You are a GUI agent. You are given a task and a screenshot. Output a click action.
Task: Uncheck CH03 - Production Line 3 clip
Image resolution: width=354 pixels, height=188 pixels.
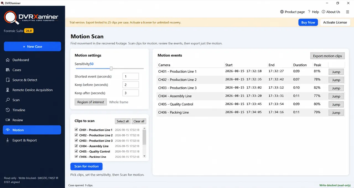[x=76, y=140]
